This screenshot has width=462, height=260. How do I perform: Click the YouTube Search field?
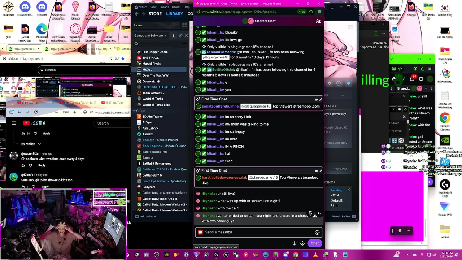(x=112, y=123)
